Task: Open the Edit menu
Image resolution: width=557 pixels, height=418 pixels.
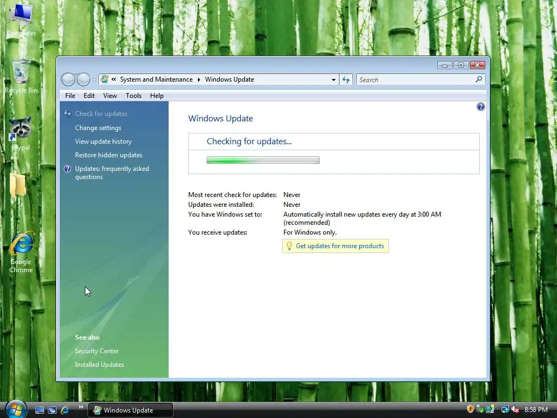Action: point(89,96)
